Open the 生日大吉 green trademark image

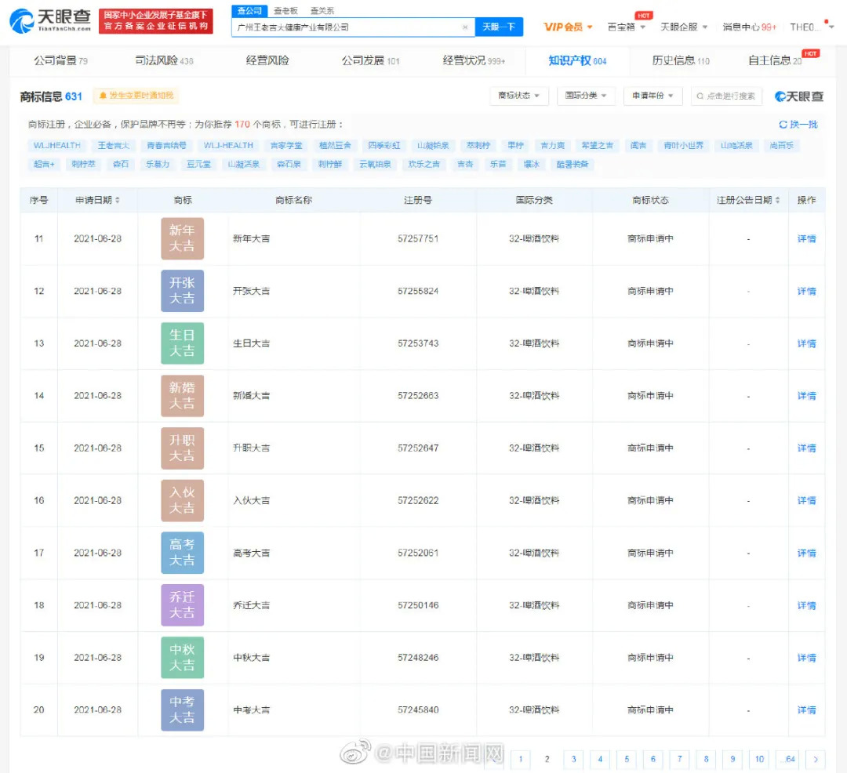coord(182,343)
